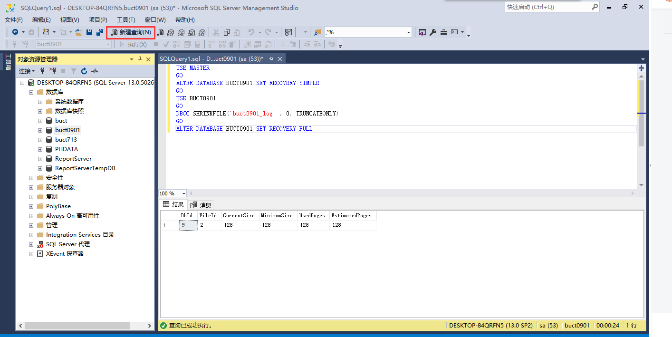Refresh the Object Explorer tree
Screen dimensions: 672x337
tap(84, 71)
